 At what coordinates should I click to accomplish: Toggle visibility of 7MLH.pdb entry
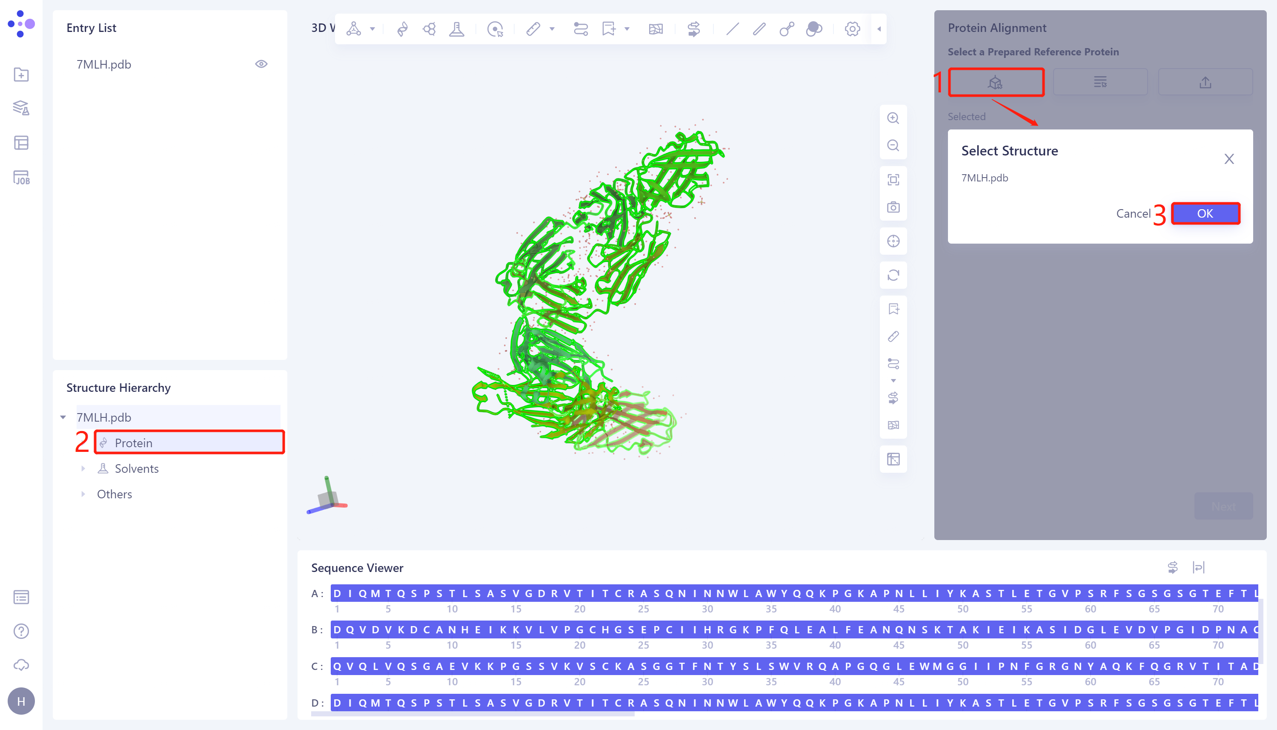(262, 64)
